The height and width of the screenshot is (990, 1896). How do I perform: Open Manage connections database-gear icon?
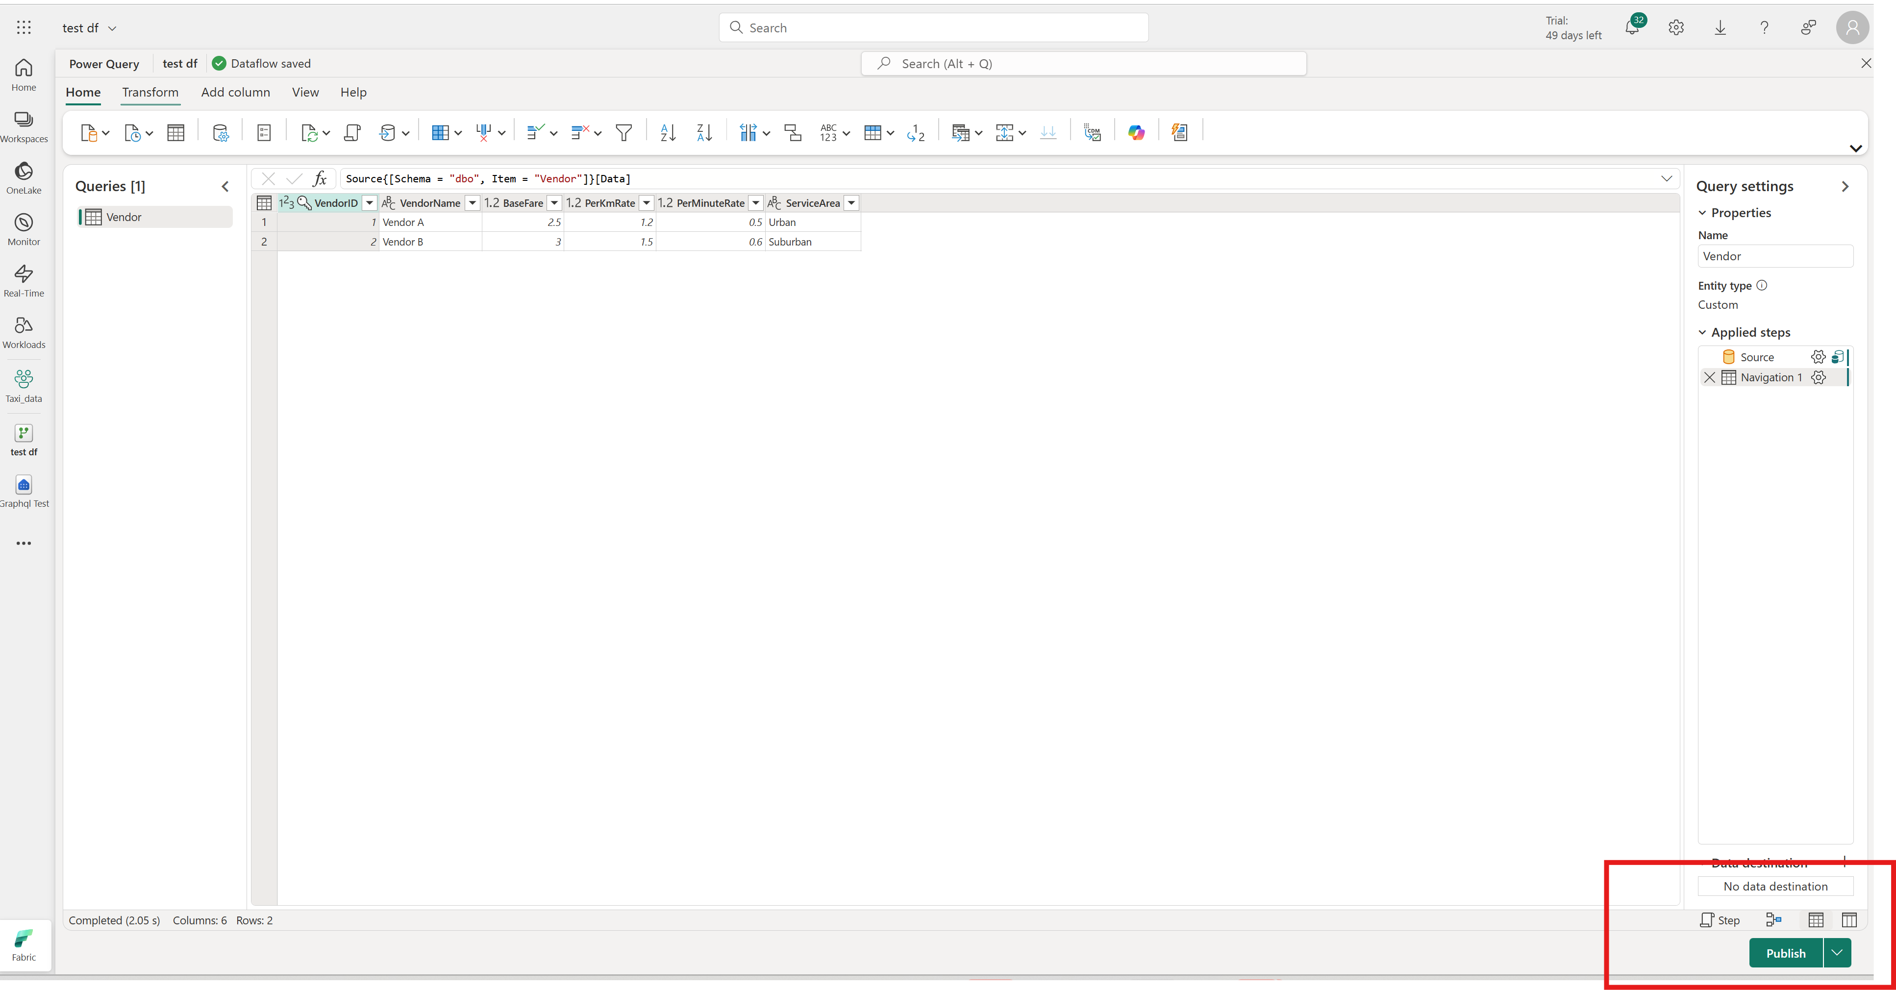click(x=220, y=132)
